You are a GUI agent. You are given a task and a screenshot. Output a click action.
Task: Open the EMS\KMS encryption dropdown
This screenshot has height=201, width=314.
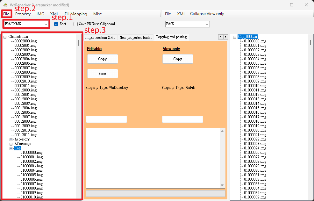pyautogui.click(x=26, y=24)
